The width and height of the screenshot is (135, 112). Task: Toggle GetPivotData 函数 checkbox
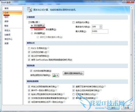tap(29, 60)
